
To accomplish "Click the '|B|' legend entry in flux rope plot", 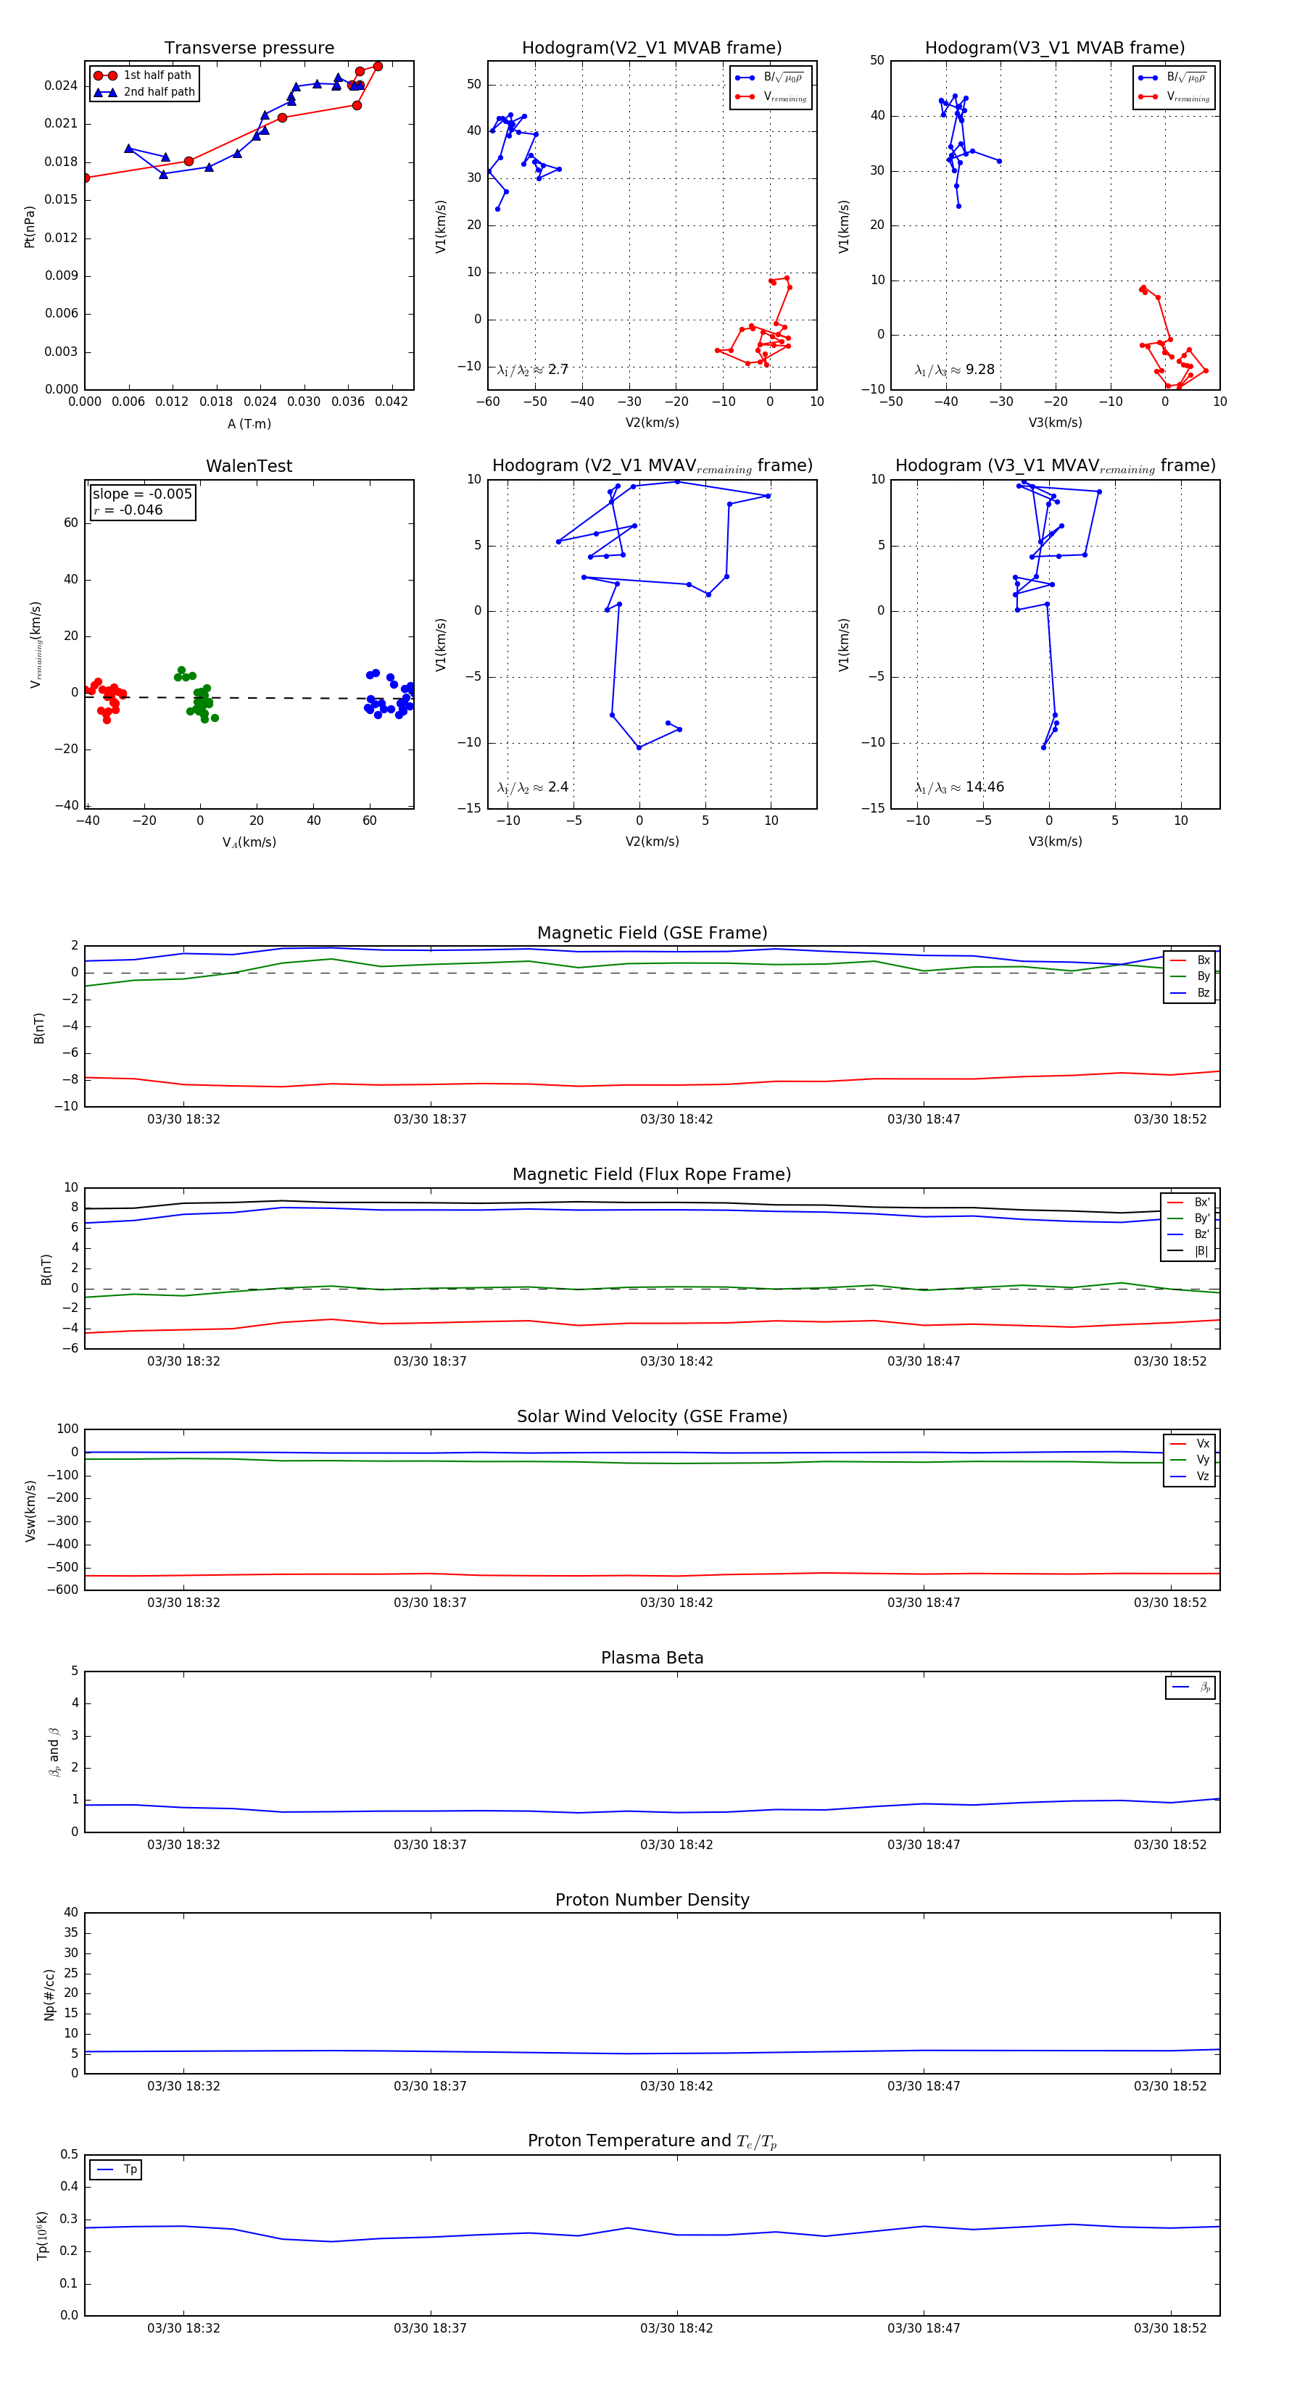I will coord(1189,1251).
